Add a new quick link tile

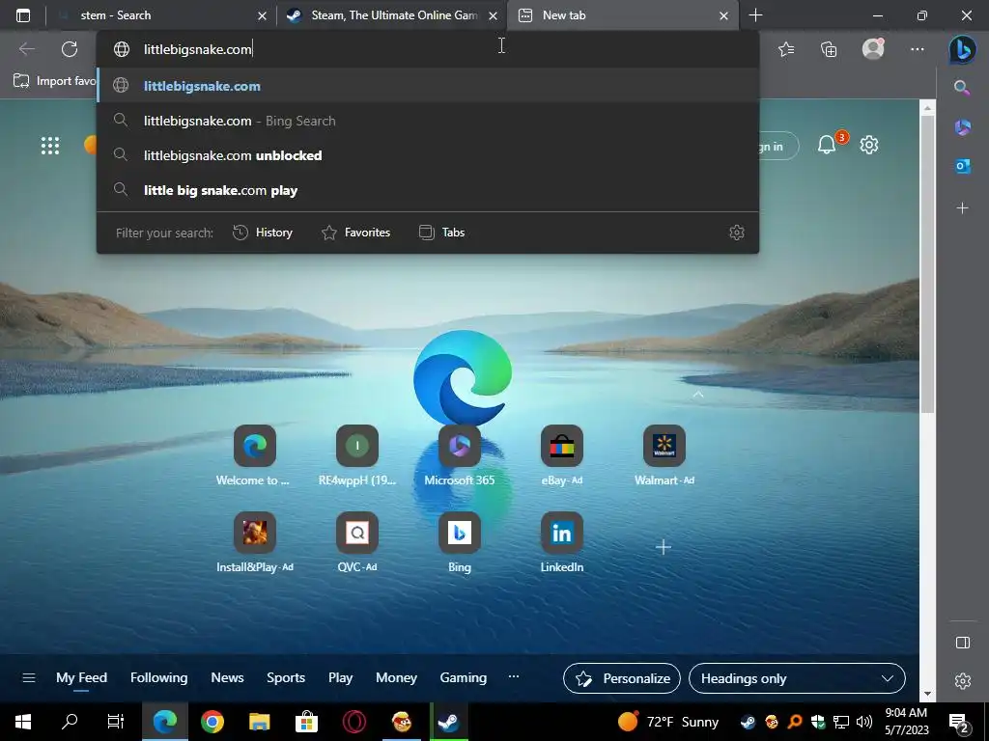coord(663,547)
